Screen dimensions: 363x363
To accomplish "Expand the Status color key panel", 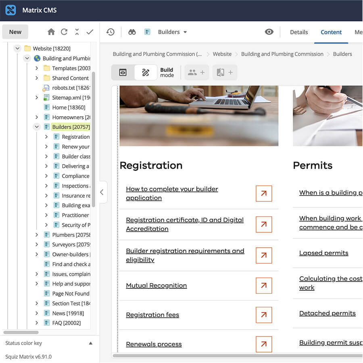I will pos(91,343).
